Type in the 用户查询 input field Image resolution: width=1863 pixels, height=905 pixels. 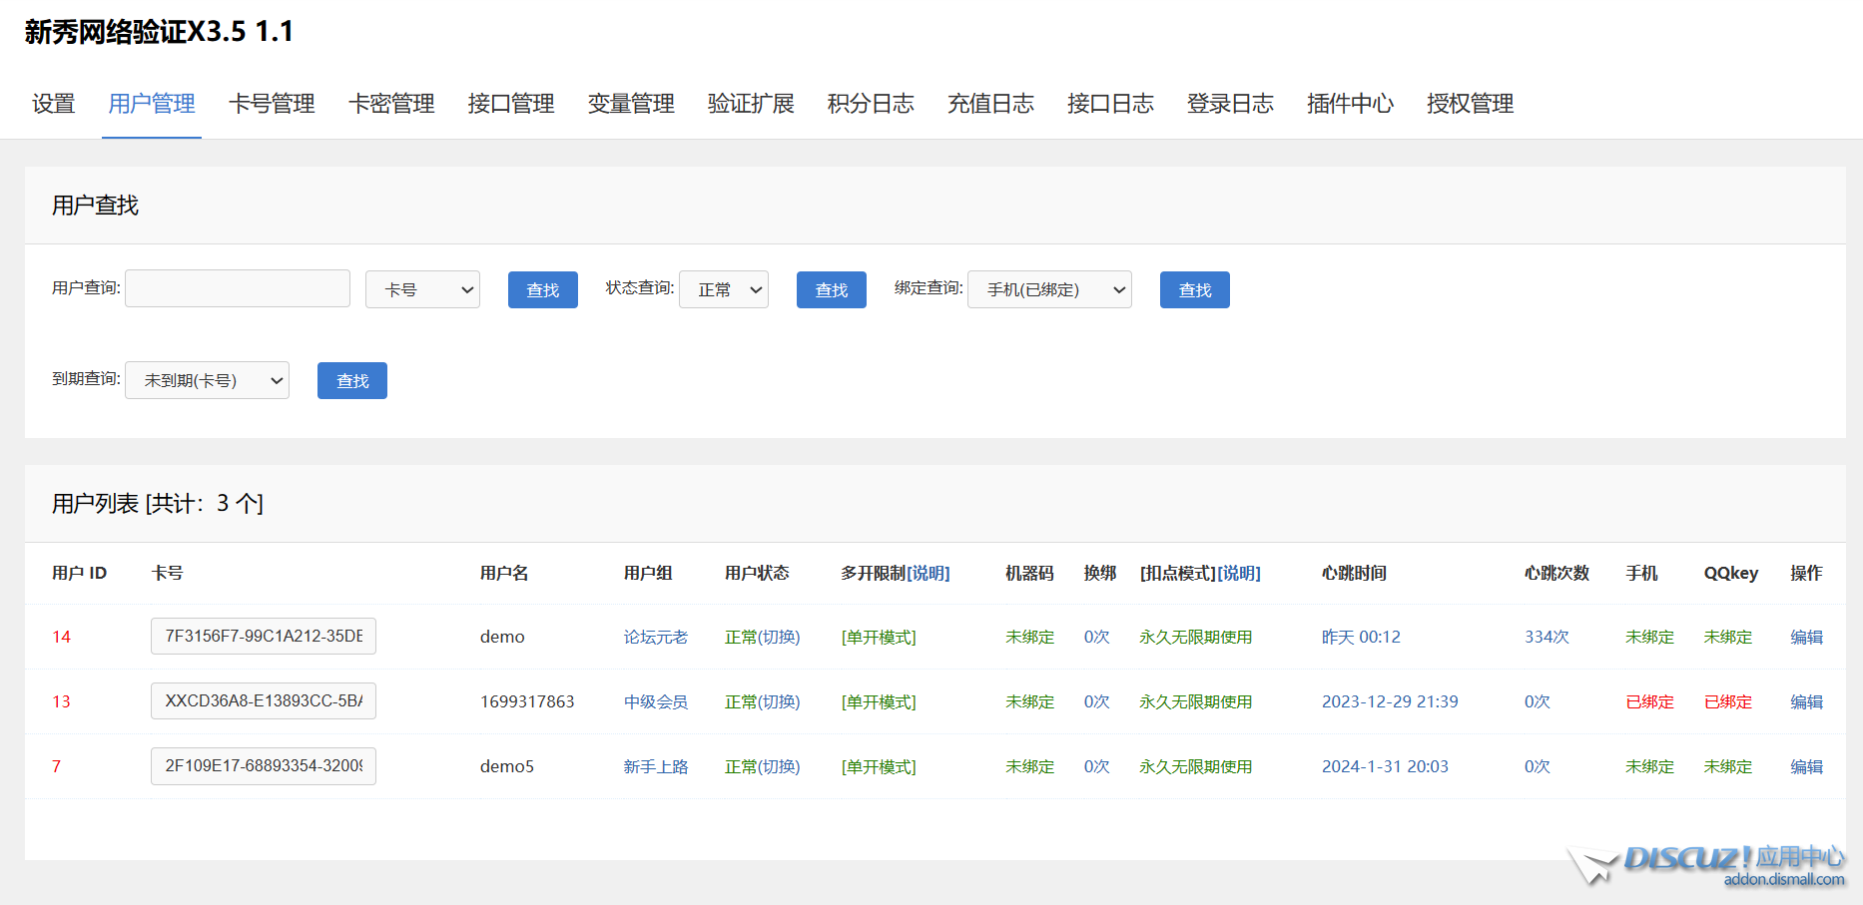[238, 288]
